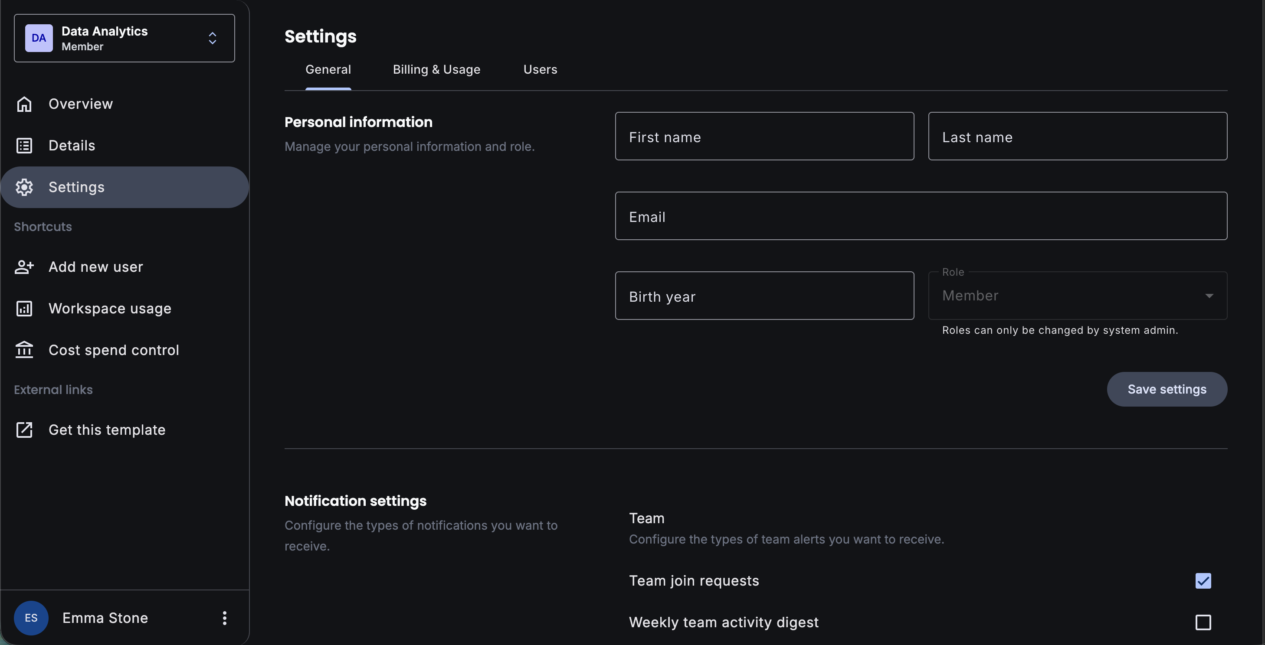
Task: Uncheck the Team join requests checkbox
Action: (x=1203, y=581)
